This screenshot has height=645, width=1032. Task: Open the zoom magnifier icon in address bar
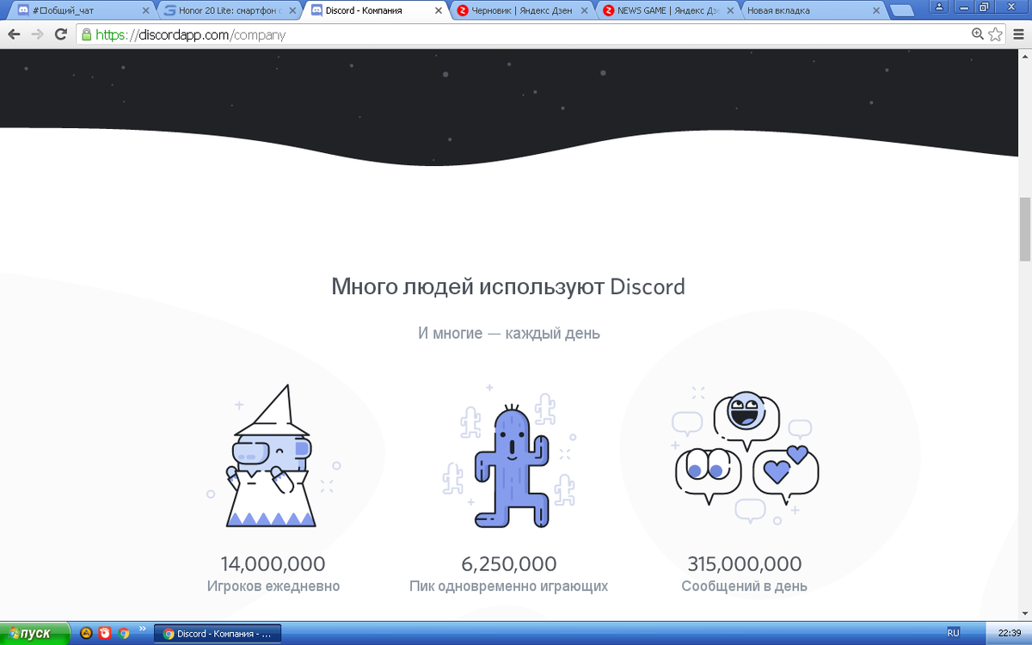(x=978, y=34)
